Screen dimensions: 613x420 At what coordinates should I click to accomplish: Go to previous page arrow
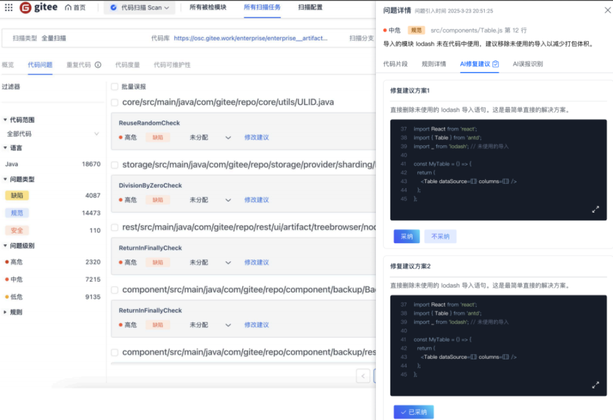tap(363, 376)
